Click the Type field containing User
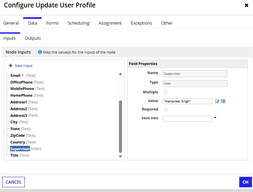Screen dimensions: 253x192 [x=195, y=84]
